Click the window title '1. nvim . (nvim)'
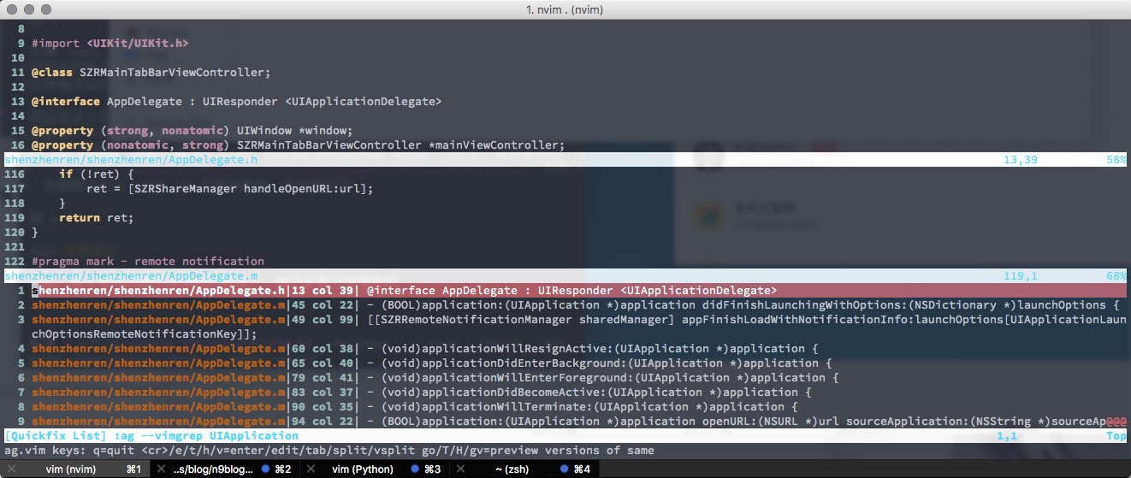 point(565,9)
